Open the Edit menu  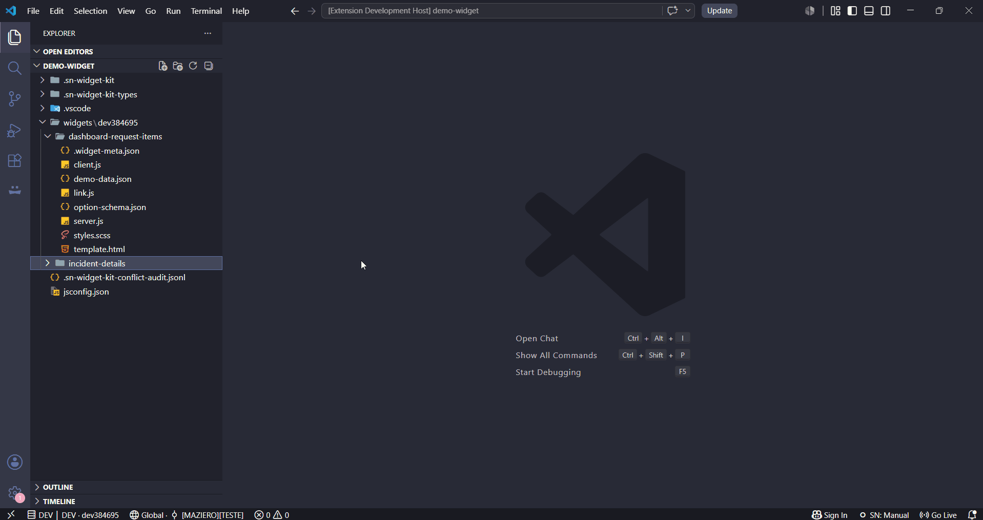click(x=56, y=11)
